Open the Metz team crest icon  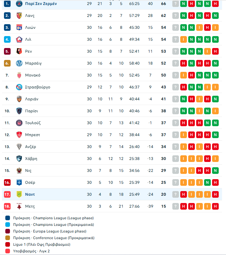[19, 206]
